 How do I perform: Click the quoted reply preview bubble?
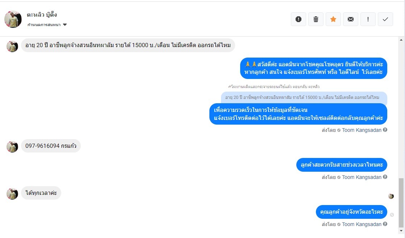tap(304, 97)
